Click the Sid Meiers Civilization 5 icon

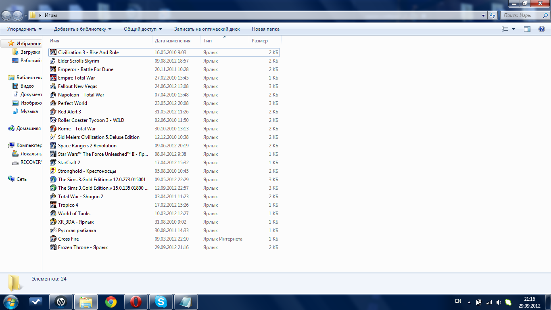pos(53,137)
